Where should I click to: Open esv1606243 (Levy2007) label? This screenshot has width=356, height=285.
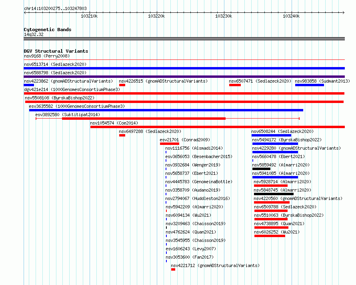(x=191, y=249)
